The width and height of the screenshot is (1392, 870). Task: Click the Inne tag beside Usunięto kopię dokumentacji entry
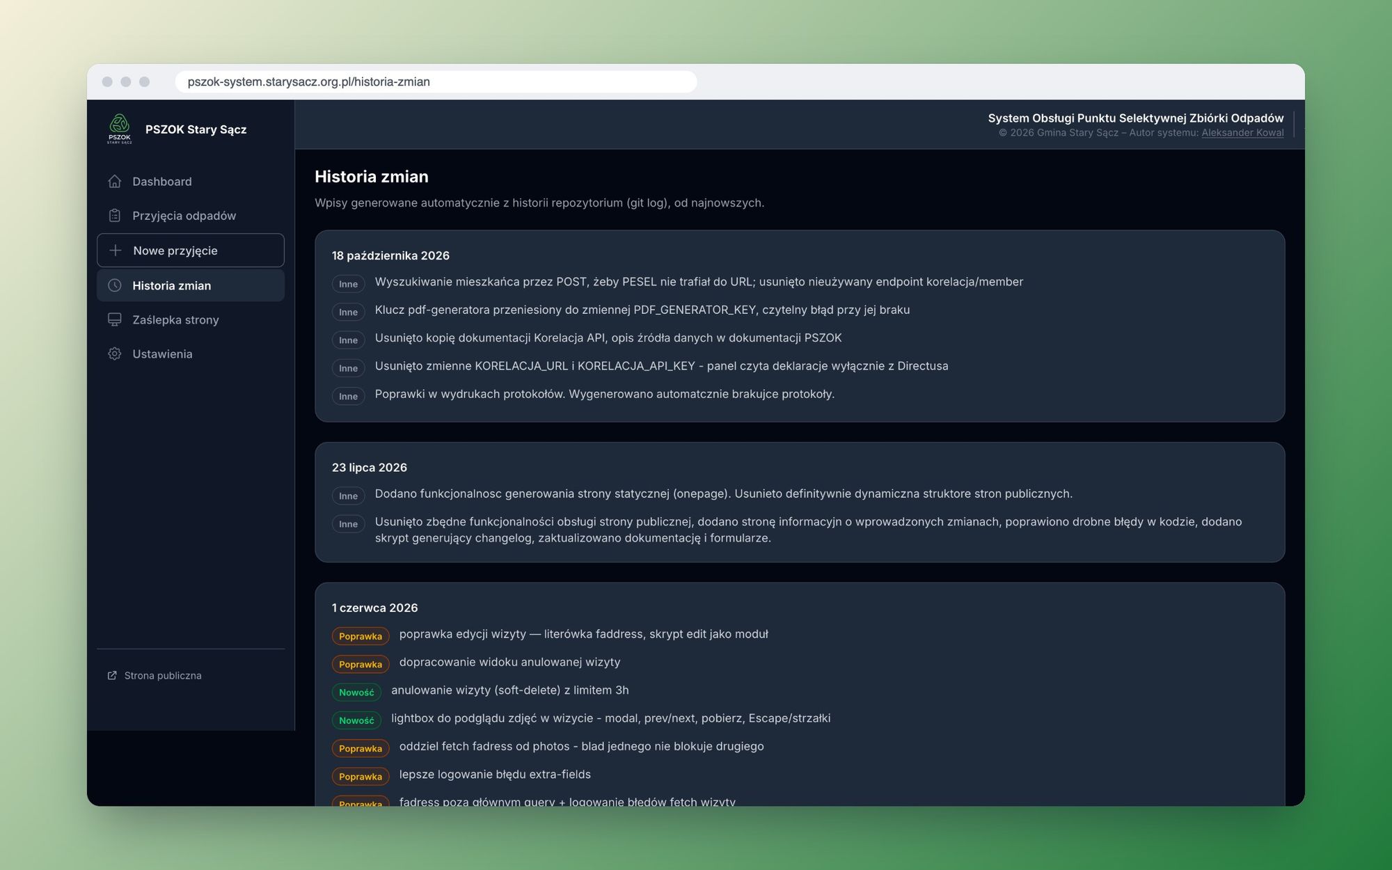pyautogui.click(x=348, y=340)
